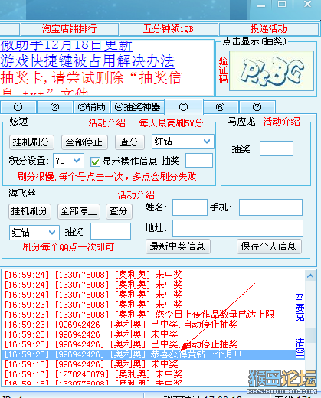The width and height of the screenshot is (321, 398).
Task: Toggle the 显示操作信息 checkbox
Action: (x=95, y=161)
